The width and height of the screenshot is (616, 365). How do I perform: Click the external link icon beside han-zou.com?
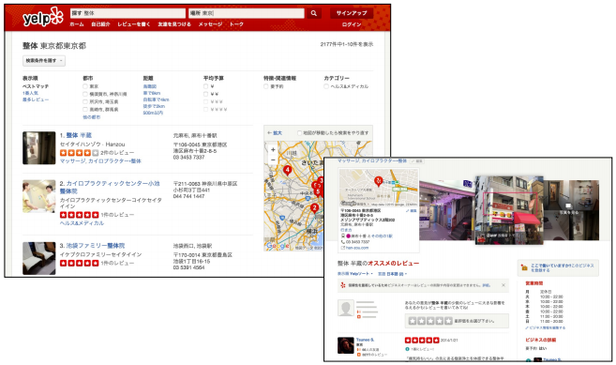coord(342,248)
